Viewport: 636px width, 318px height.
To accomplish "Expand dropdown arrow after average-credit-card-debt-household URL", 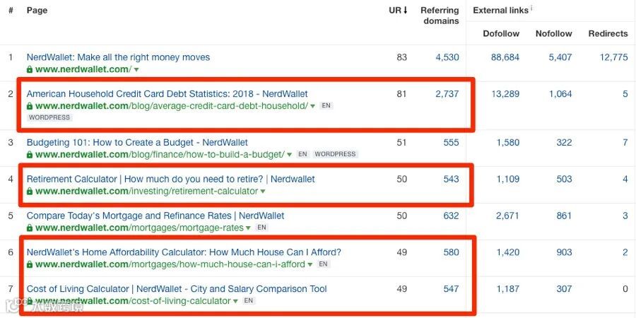I will (313, 106).
